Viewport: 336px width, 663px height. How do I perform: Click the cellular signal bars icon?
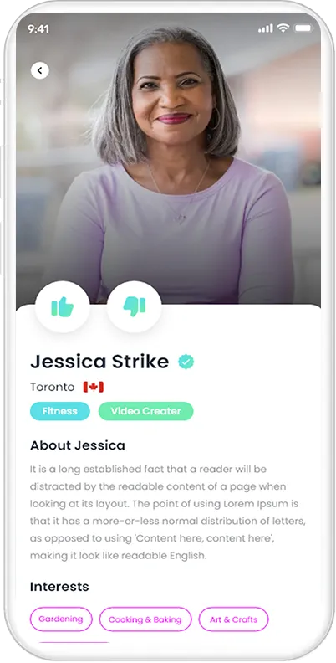pyautogui.click(x=266, y=28)
